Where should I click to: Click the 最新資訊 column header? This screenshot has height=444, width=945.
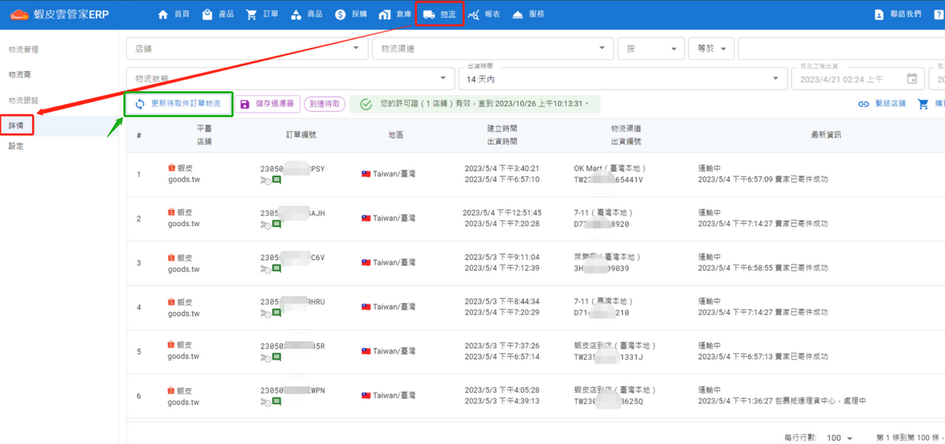826,135
